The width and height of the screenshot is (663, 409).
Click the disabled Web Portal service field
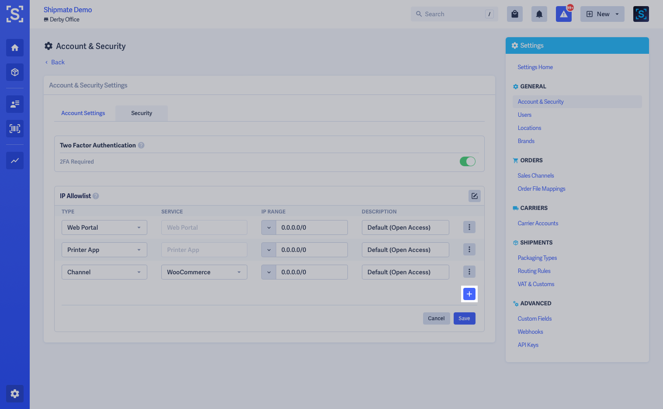click(204, 227)
